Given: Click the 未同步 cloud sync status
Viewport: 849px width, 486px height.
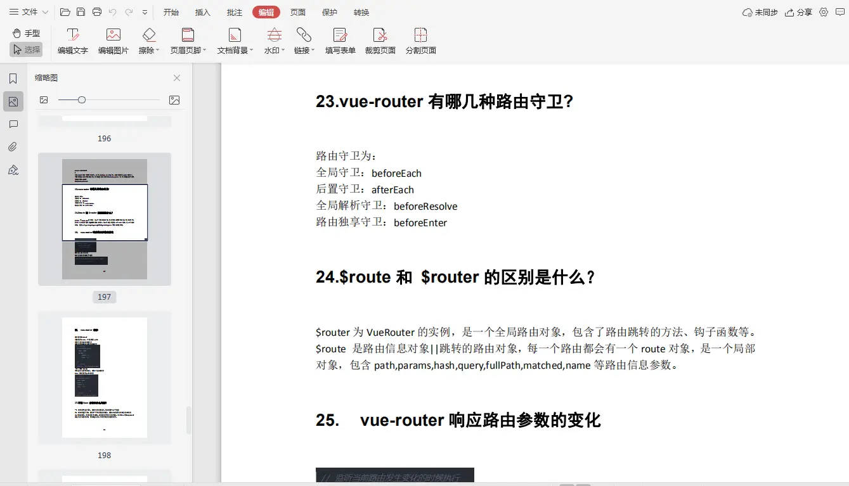Looking at the screenshot, I should tap(758, 12).
